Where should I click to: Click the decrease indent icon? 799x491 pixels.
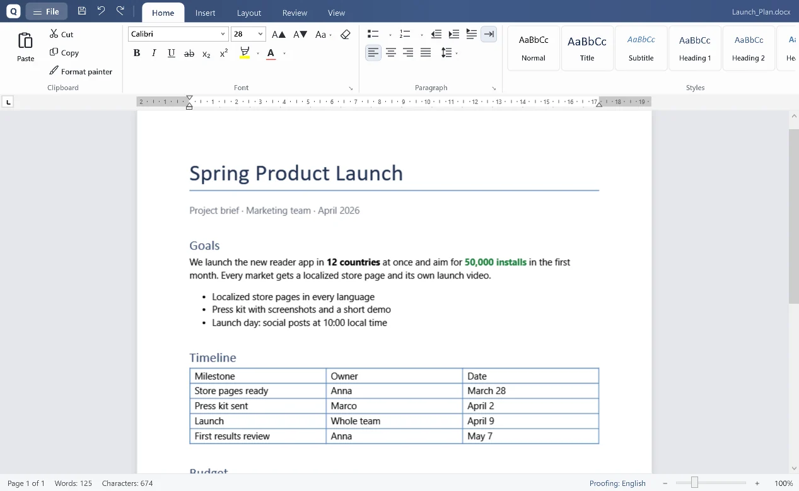pyautogui.click(x=436, y=35)
